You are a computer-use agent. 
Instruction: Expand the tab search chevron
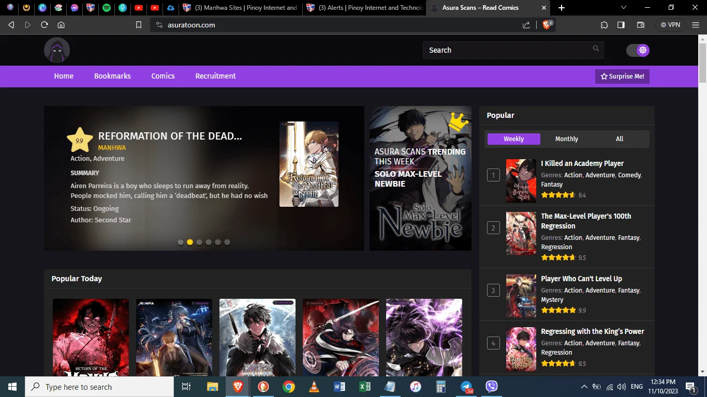(623, 8)
